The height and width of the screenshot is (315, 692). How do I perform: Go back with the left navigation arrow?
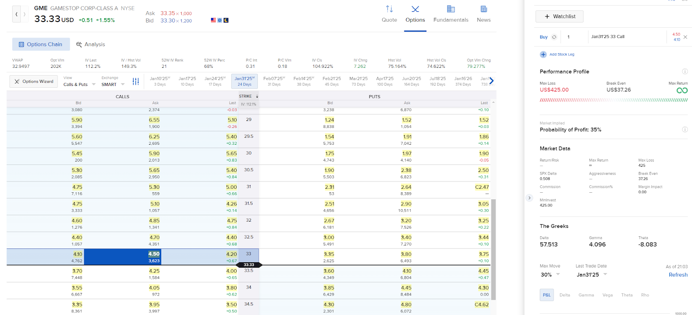click(16, 14)
